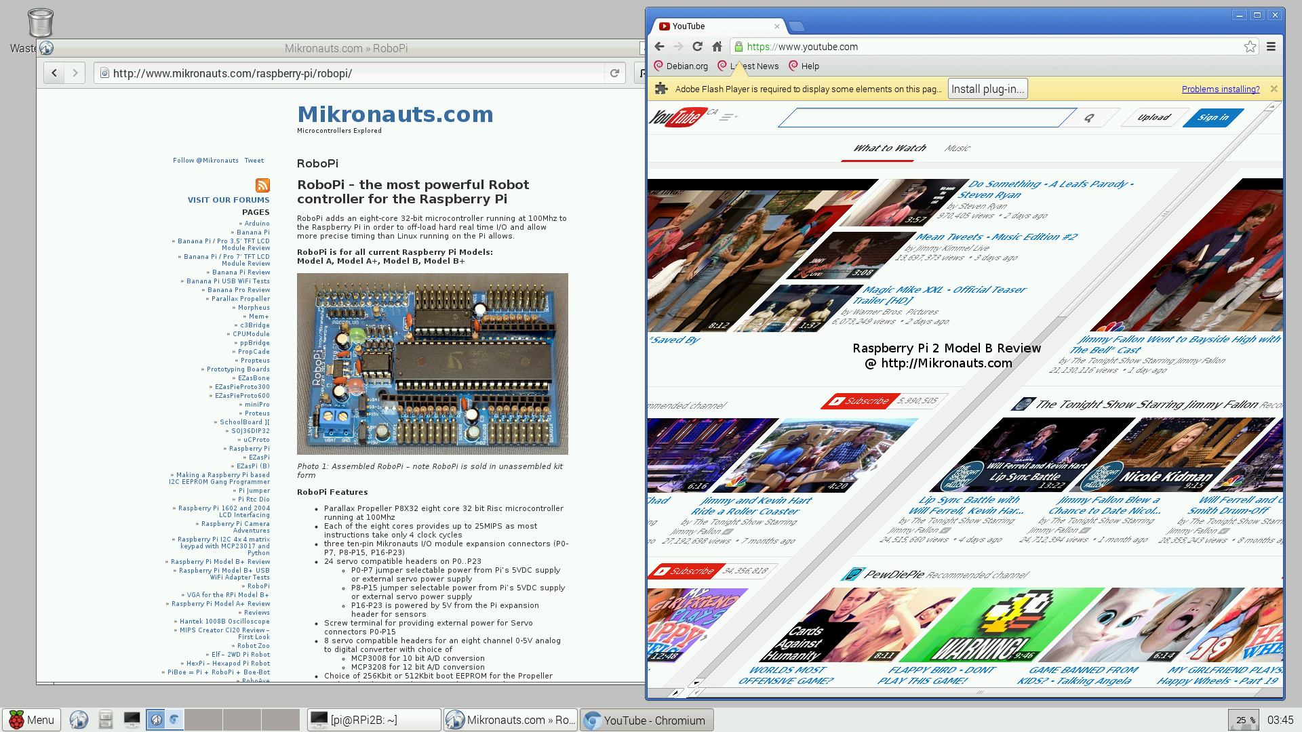Screen dimensions: 1302x732
Task: Open Problems installing? link
Action: click(1221, 89)
